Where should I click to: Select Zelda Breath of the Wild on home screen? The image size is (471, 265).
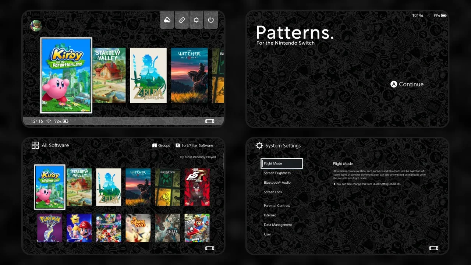tap(148, 75)
